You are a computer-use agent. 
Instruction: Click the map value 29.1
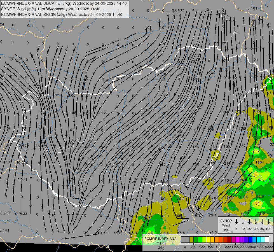click(x=213, y=215)
